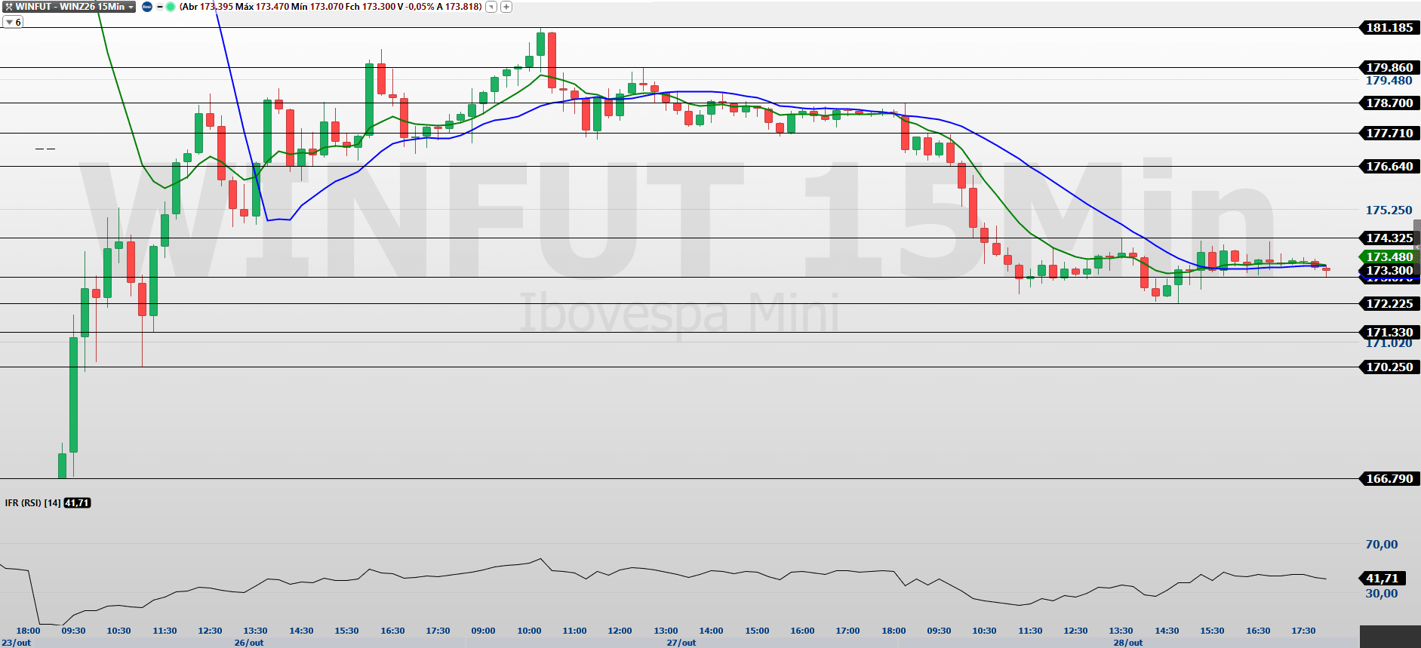Click the 175.250 axis price value
This screenshot has height=648, width=1421.
pyautogui.click(x=1389, y=210)
